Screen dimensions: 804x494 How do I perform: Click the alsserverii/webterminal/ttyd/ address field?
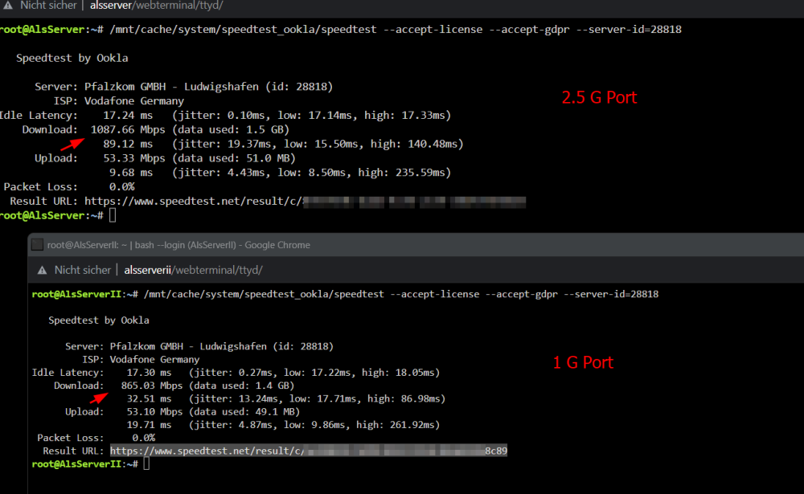point(193,270)
